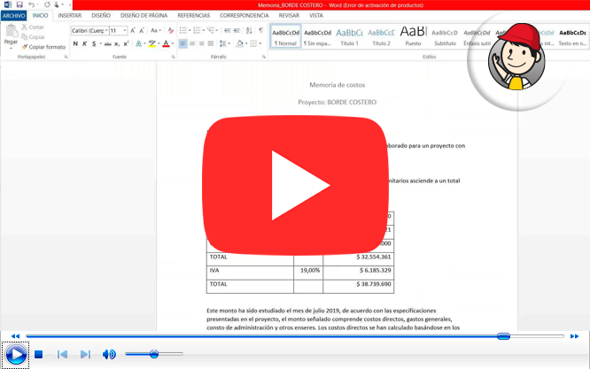
Task: Click the Undo arrow icon
Action: (32, 5)
